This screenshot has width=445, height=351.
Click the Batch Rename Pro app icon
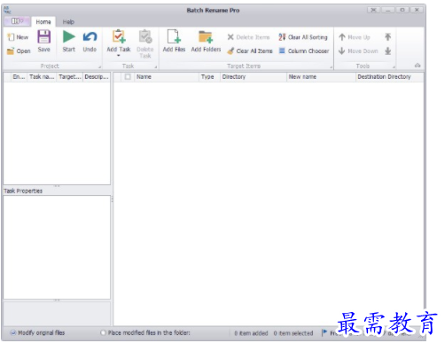[x=7, y=10]
